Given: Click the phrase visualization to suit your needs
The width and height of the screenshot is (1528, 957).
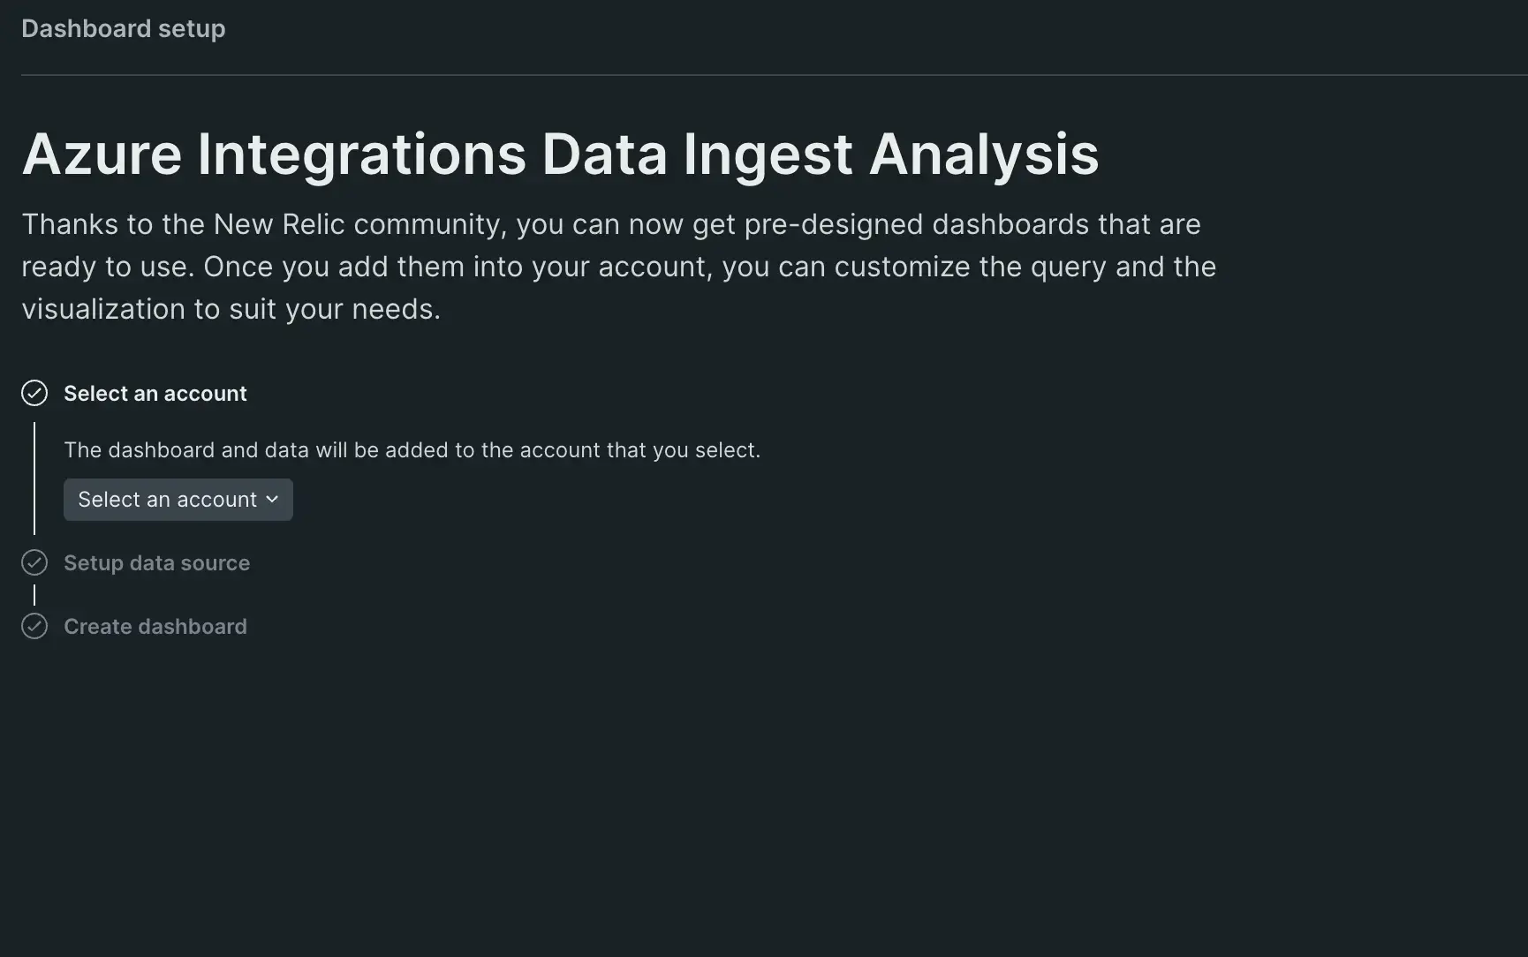Looking at the screenshot, I should [x=231, y=309].
